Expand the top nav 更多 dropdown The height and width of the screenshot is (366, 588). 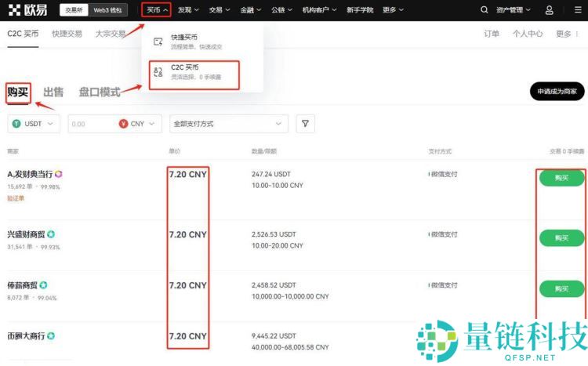coord(393,10)
